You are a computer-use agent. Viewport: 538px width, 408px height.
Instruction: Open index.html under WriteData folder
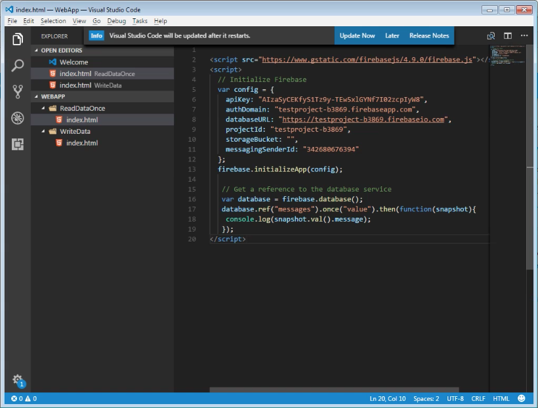[102, 143]
